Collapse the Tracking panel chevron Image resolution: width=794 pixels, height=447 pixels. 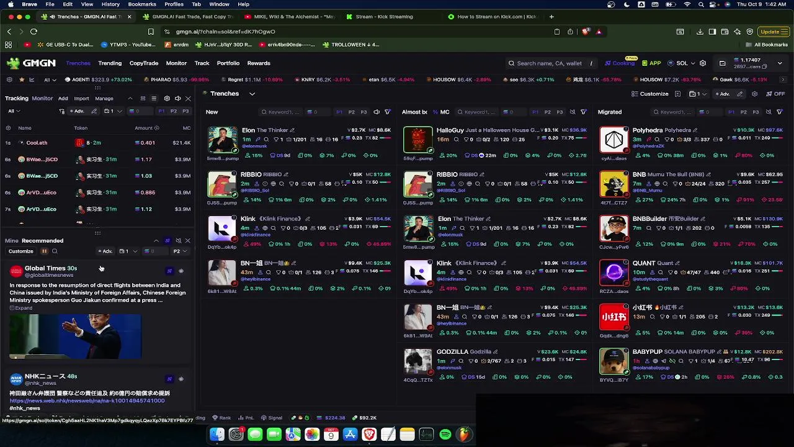pyautogui.click(x=130, y=98)
